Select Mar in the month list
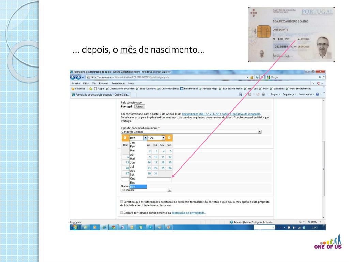The width and height of the screenshot is (349, 262). coord(138,150)
